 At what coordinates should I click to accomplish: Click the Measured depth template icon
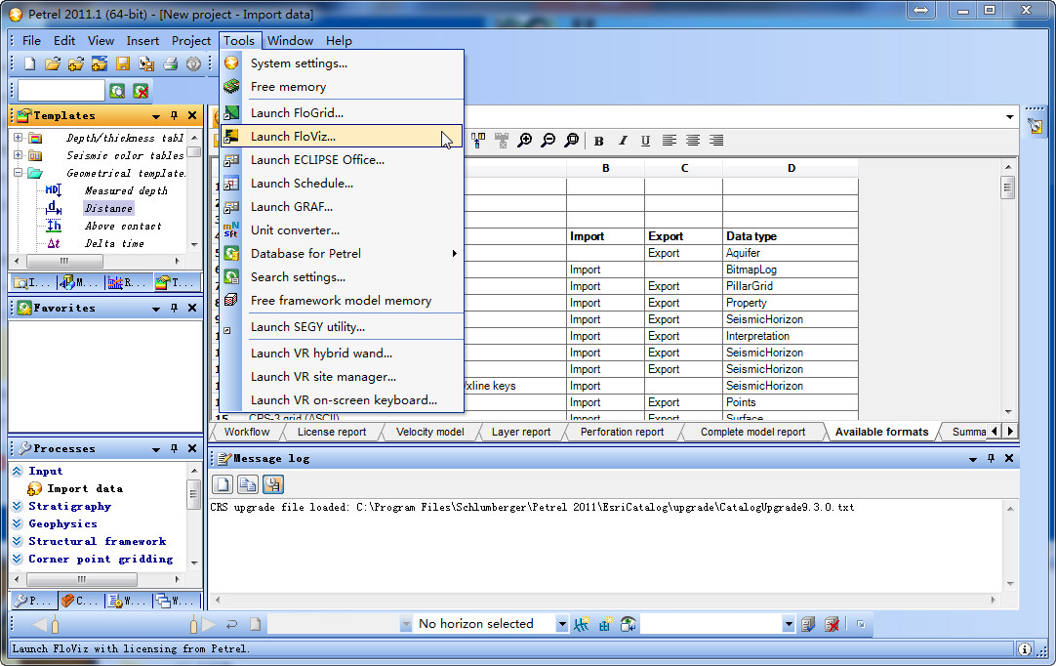coord(54,190)
